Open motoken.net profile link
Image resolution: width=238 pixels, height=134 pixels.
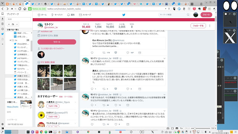46,31
